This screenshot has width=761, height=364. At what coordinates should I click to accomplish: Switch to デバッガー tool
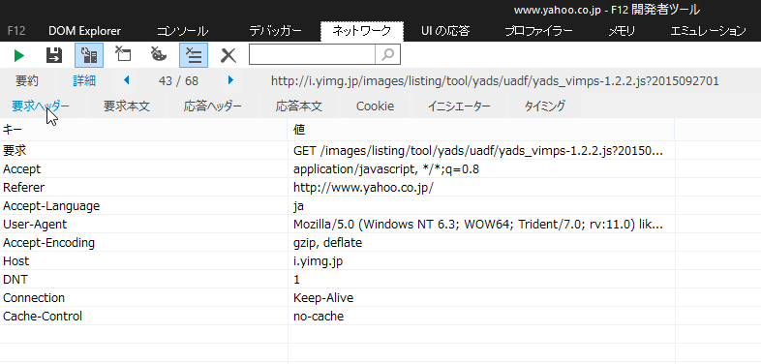[x=275, y=31]
